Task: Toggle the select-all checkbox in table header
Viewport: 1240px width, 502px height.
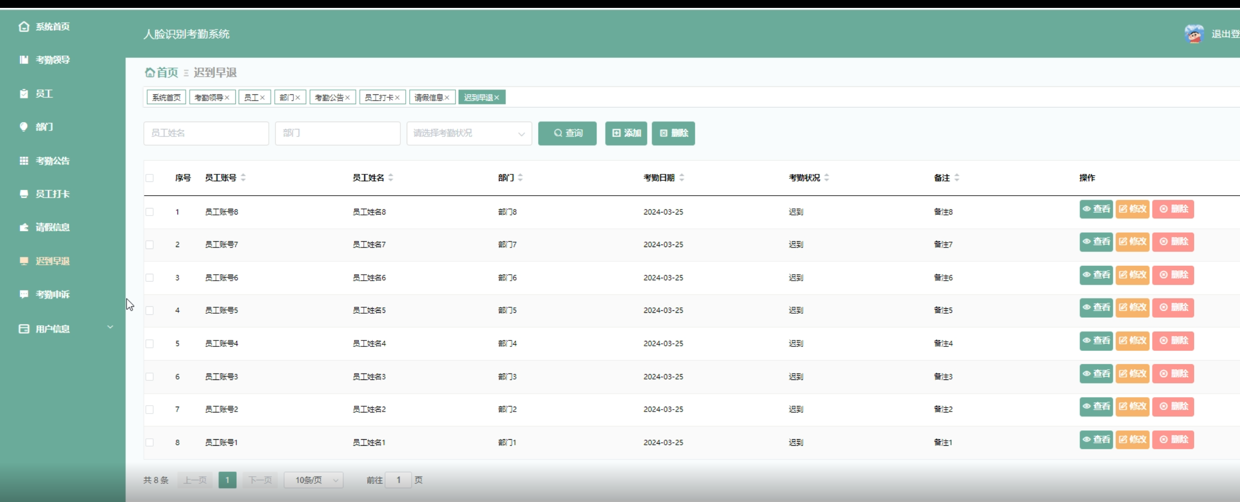Action: pyautogui.click(x=150, y=178)
